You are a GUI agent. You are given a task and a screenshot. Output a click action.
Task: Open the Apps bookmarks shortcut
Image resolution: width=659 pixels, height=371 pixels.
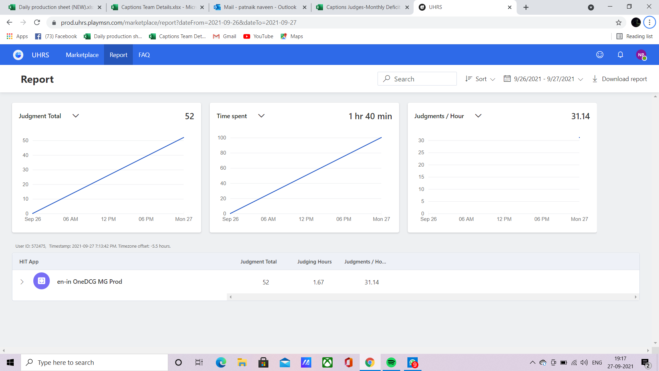[x=17, y=36]
